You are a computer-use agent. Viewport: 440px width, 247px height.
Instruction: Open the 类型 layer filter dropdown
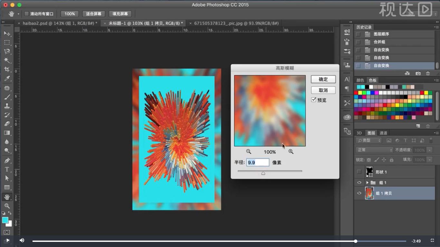tap(369, 141)
